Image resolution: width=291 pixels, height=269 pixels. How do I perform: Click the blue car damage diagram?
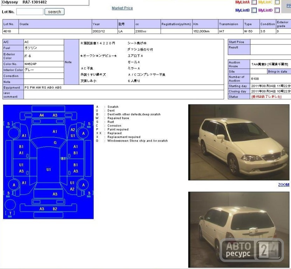(x=48, y=162)
